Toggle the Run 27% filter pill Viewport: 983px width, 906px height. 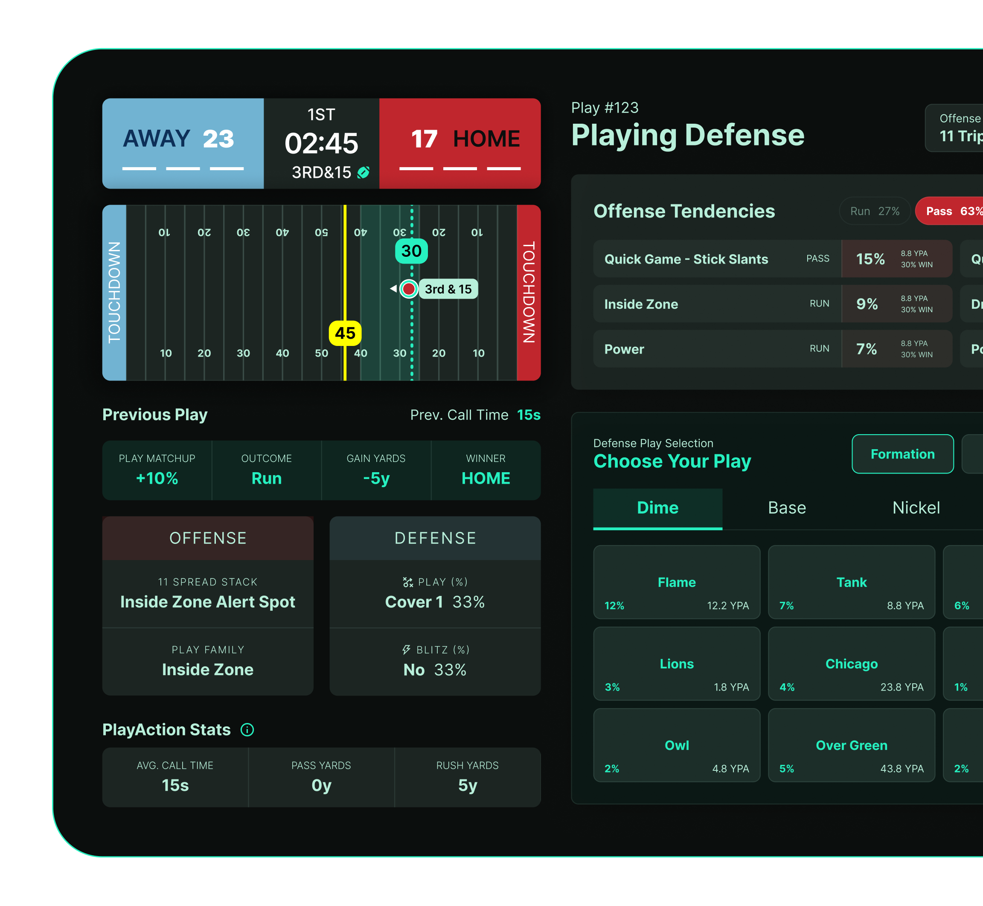coord(874,211)
